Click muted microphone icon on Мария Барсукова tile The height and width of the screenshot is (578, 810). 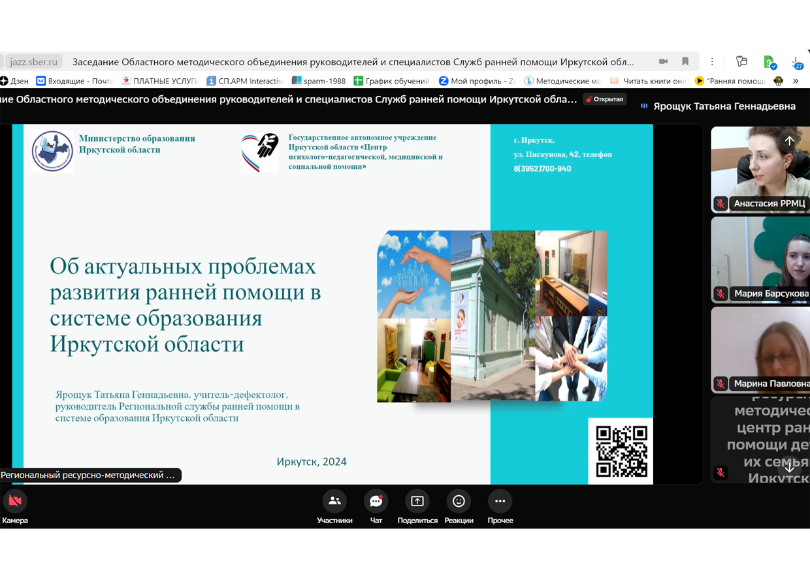coord(721,294)
